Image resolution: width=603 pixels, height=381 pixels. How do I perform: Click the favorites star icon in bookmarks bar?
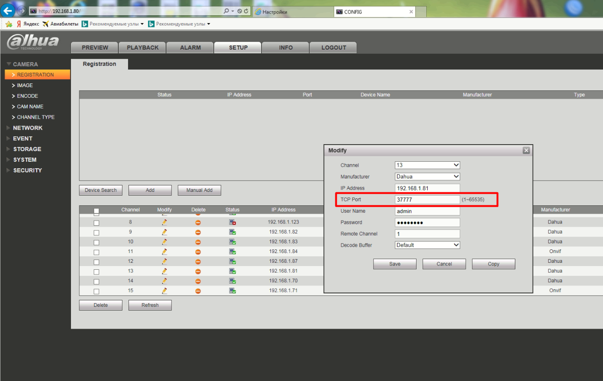[8, 24]
